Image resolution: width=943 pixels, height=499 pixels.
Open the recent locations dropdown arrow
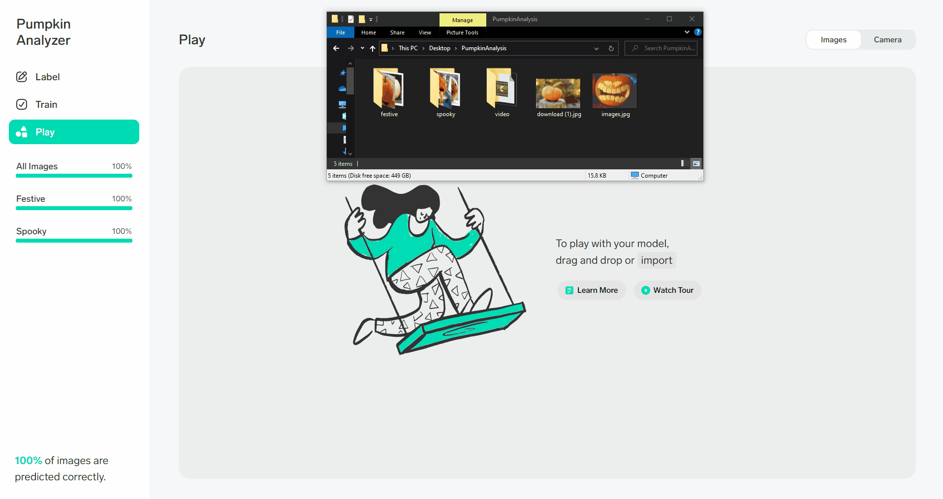click(x=362, y=48)
